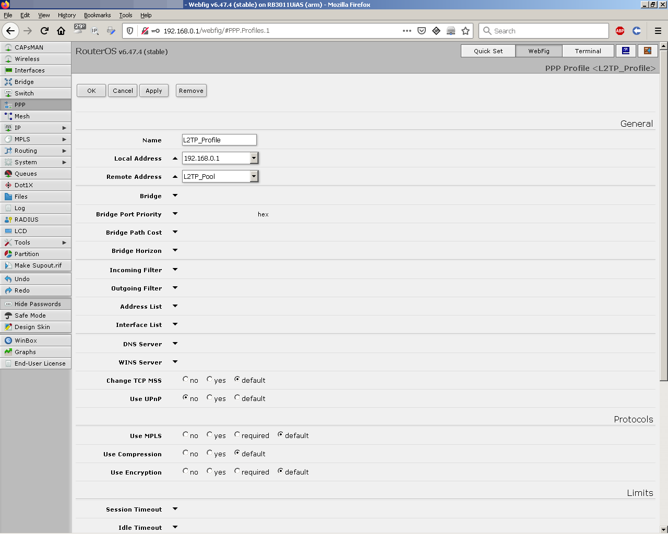Open the Bookmarks menu
Viewport: 668px width, 534px height.
98,15
